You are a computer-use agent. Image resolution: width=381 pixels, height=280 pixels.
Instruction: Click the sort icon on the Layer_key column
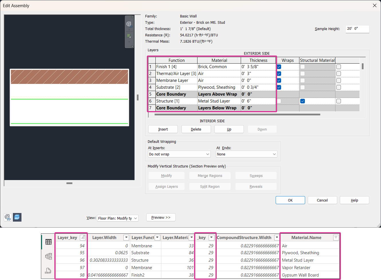click(83, 237)
